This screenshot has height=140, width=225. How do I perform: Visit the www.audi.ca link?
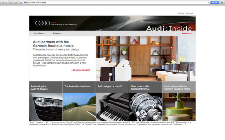click(187, 34)
